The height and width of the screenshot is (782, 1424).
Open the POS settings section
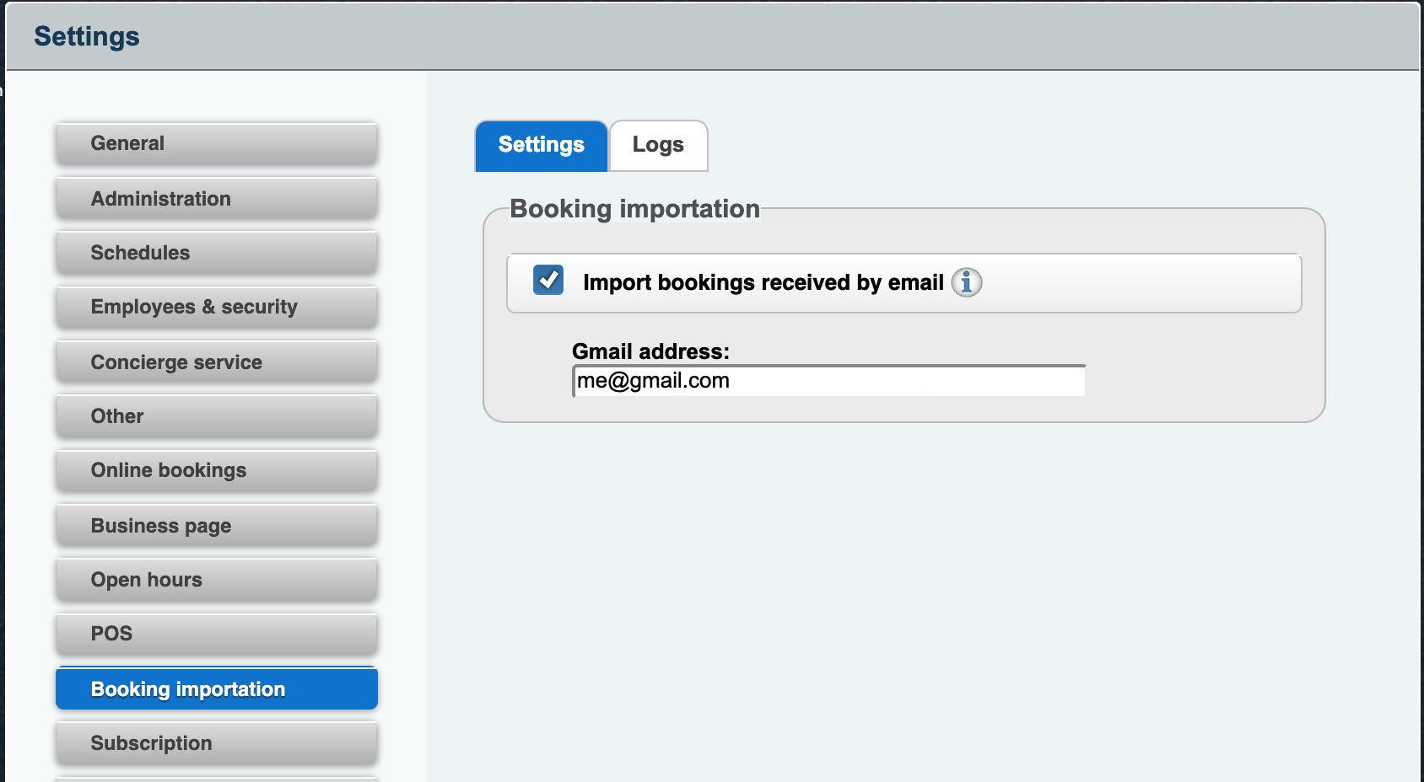(x=217, y=634)
